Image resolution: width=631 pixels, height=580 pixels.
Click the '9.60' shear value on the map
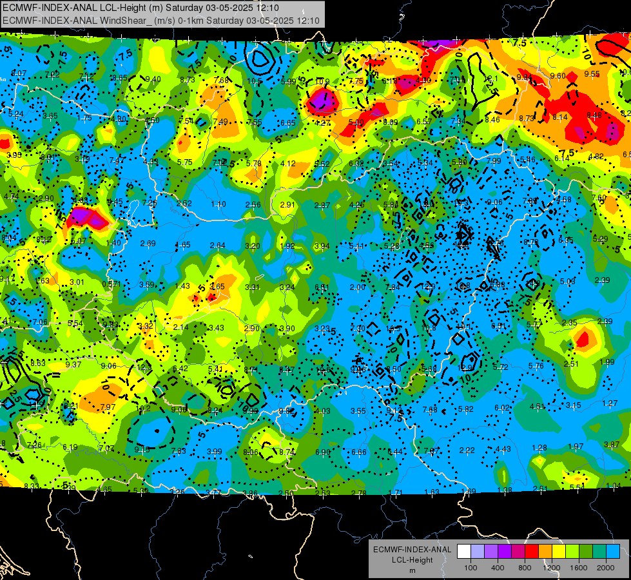coord(558,75)
